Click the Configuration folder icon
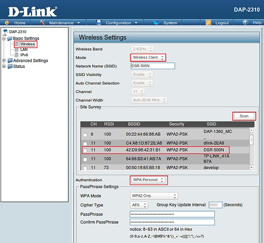The height and width of the screenshot is (243, 264). click(x=98, y=23)
